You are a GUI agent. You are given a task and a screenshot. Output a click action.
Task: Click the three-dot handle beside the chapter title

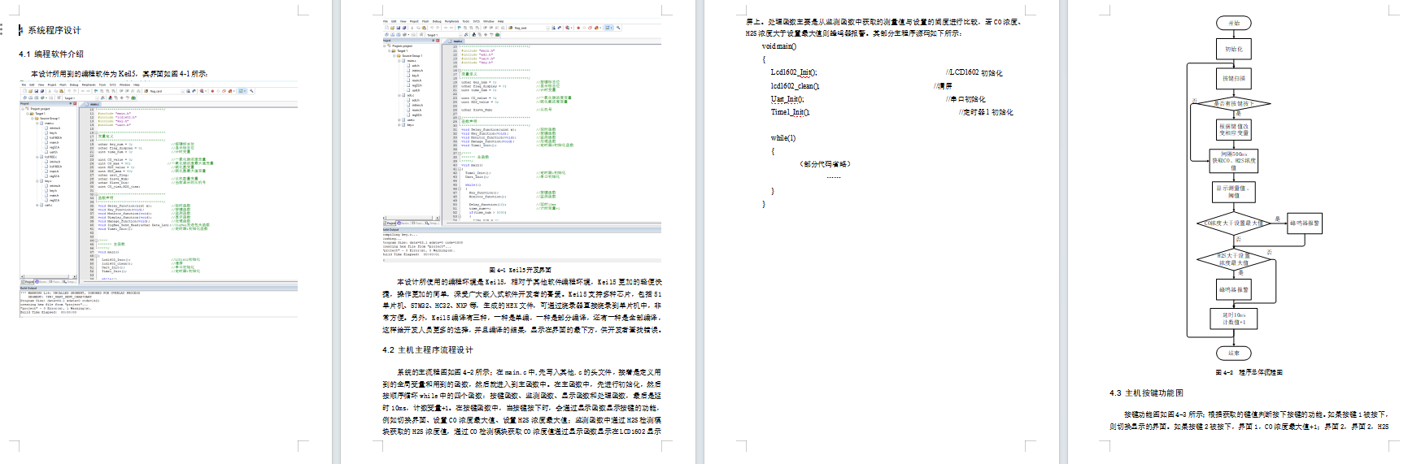2,30
